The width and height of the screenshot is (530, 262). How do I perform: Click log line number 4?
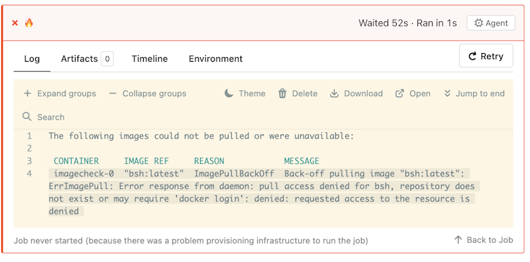point(29,174)
